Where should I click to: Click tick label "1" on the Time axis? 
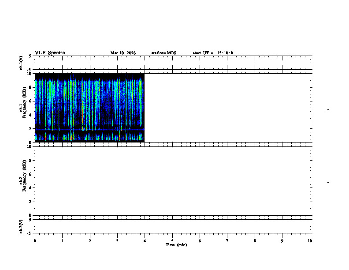62,241
